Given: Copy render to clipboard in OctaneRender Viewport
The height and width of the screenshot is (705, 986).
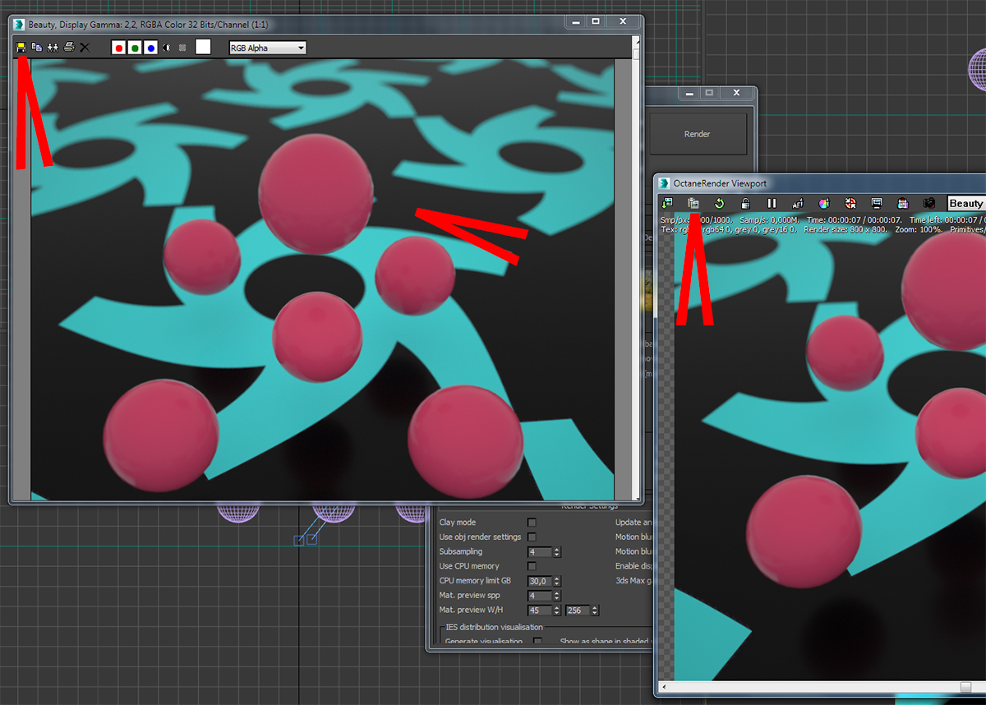Looking at the screenshot, I should click(x=693, y=203).
